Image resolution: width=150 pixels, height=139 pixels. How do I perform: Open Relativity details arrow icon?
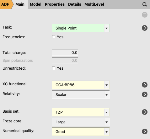pyautogui.click(x=145, y=94)
